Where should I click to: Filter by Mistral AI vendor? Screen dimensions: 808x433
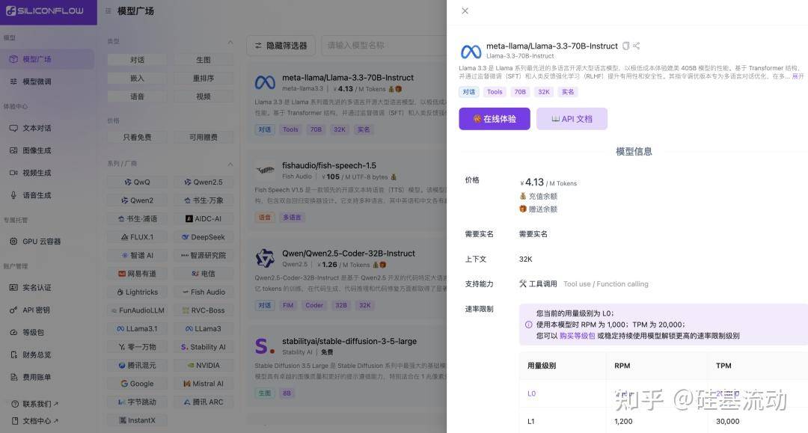pos(203,384)
